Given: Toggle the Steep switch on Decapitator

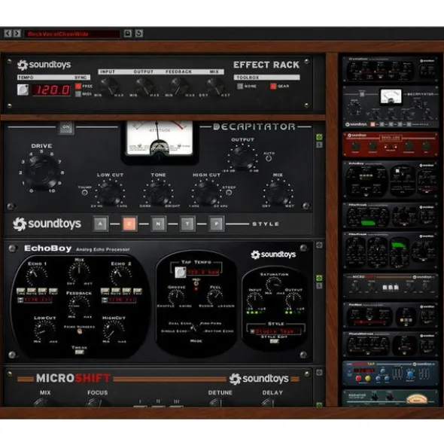Looking at the screenshot, I should [229, 193].
